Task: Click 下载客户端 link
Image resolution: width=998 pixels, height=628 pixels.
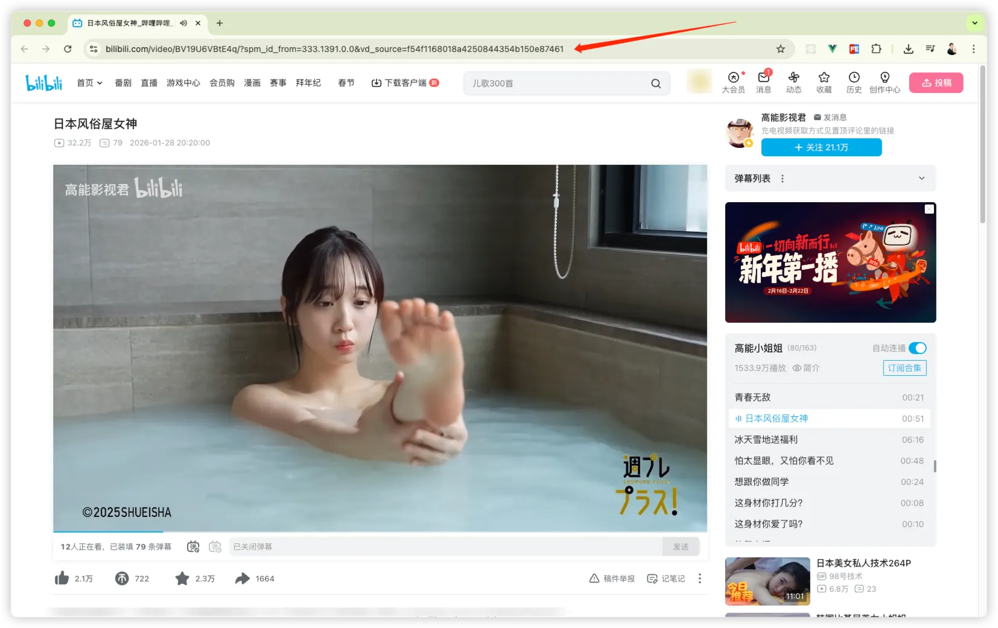Action: 405,83
